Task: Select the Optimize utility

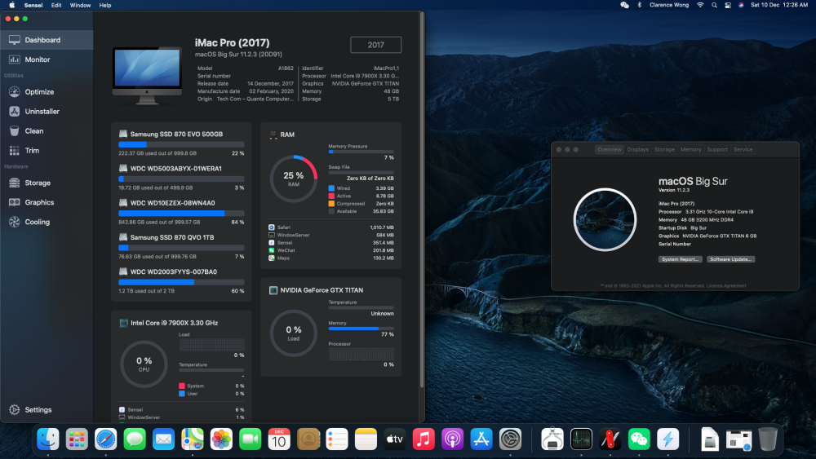Action: click(47, 92)
